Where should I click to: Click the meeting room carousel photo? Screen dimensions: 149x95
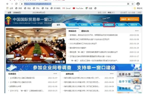point(36,46)
